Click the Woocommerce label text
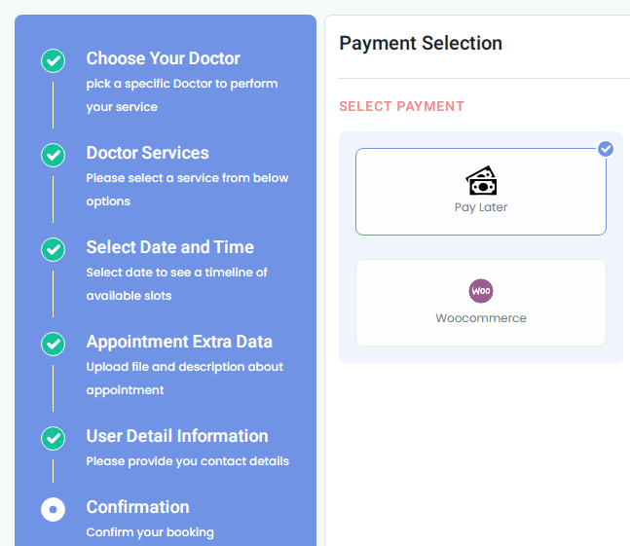Viewport: 630px width, 546px height. 481,318
